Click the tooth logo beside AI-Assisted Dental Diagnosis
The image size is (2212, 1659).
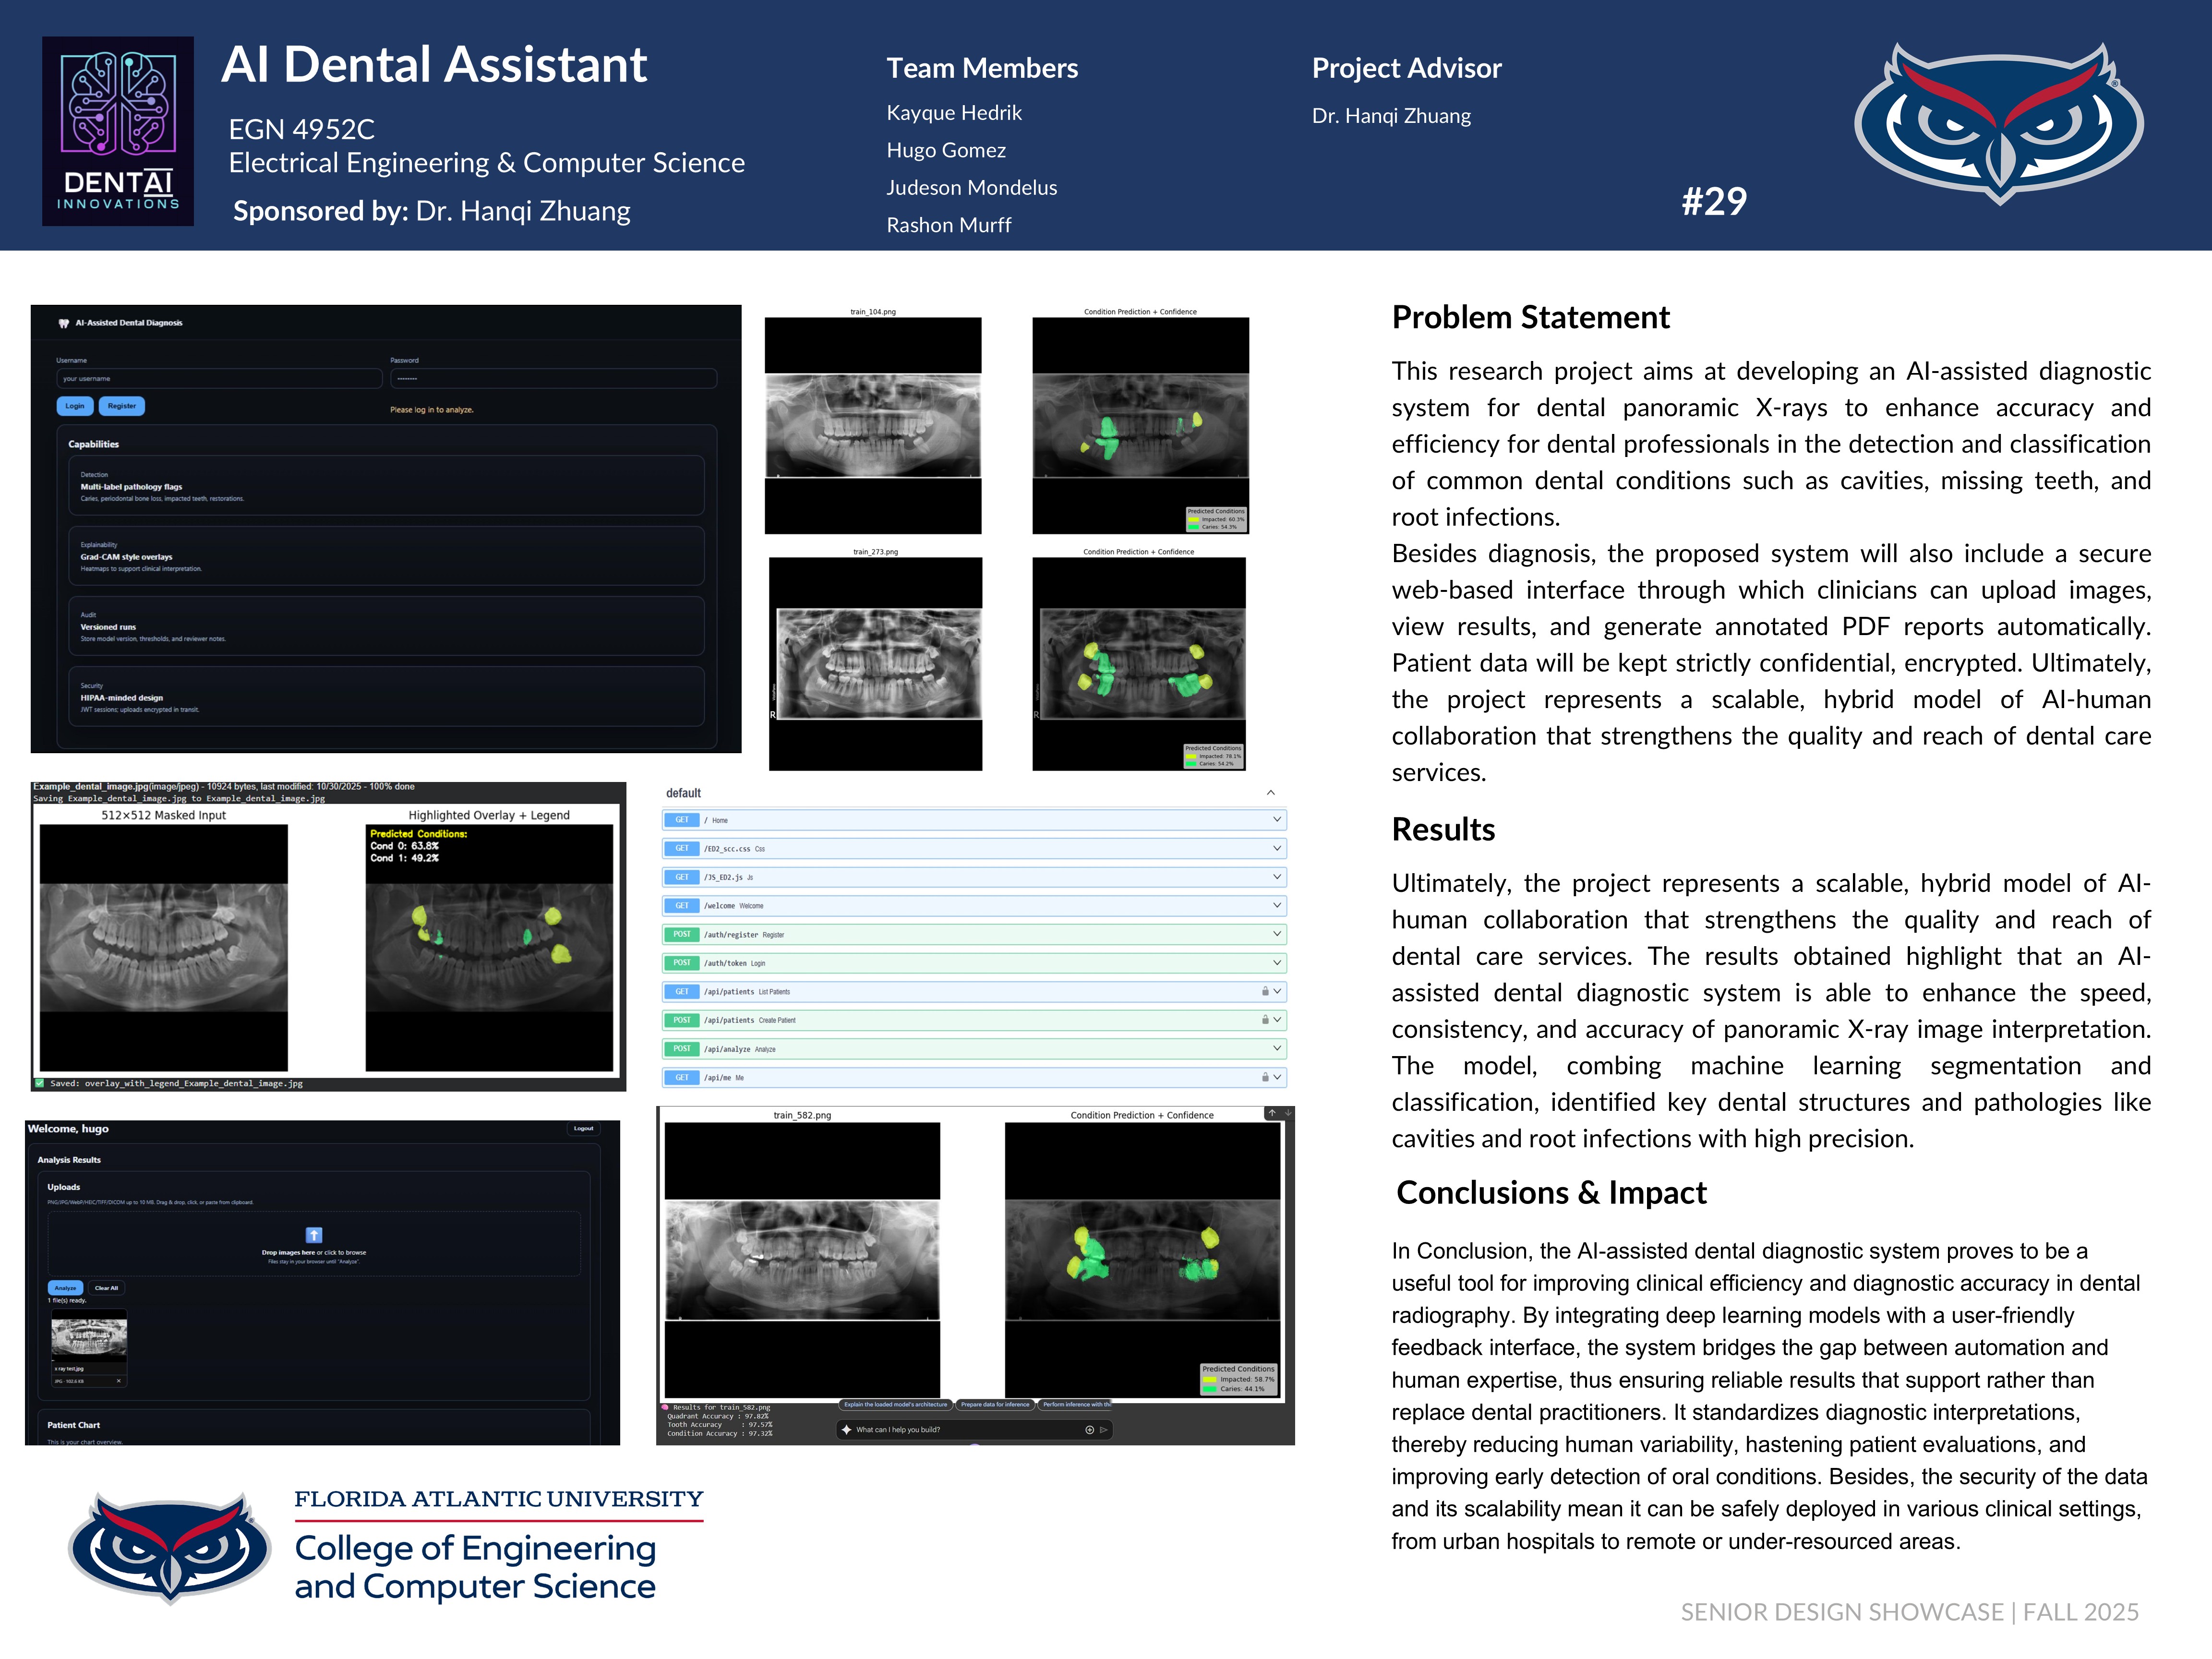[64, 323]
